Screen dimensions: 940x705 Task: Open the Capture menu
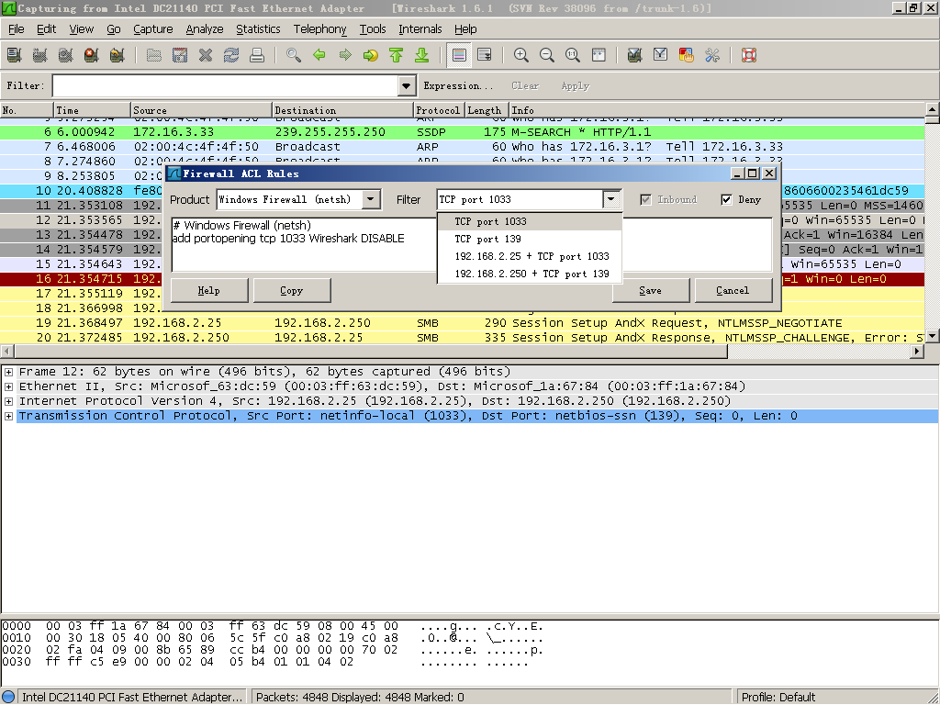[x=153, y=28]
